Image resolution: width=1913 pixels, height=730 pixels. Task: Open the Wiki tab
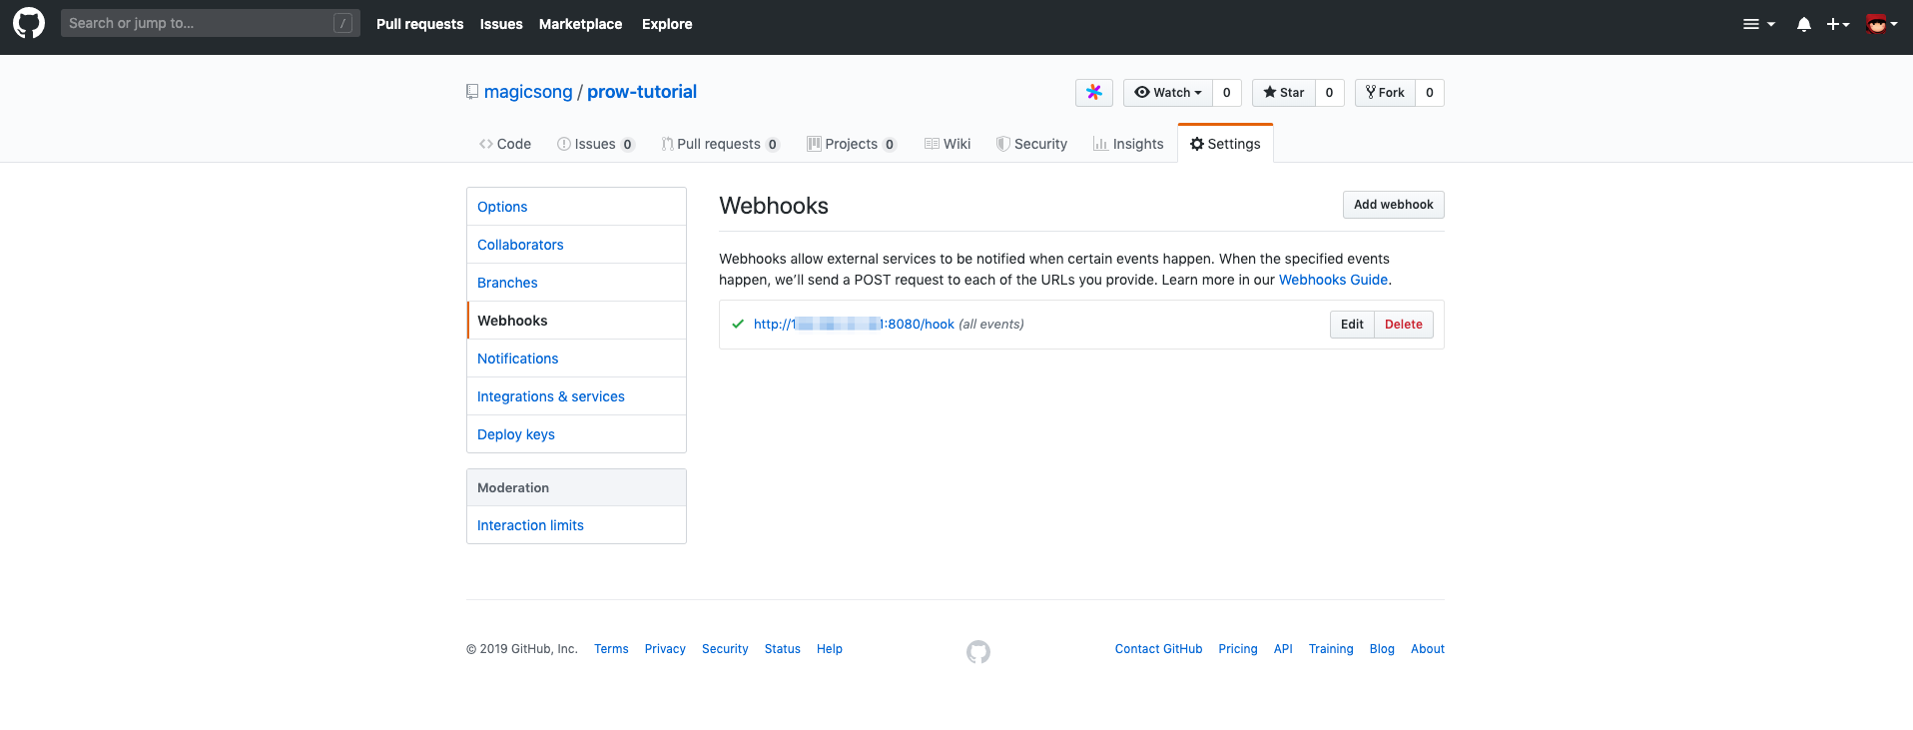click(x=948, y=144)
